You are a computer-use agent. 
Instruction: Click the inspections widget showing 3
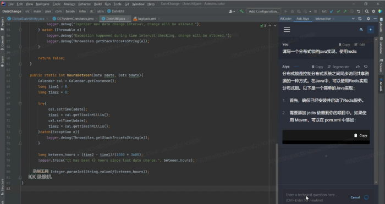tap(263, 25)
